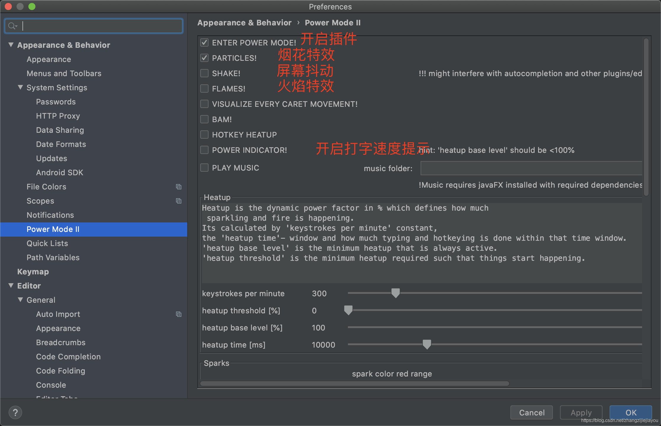Select Keymap settings
This screenshot has height=426, width=661.
[33, 272]
